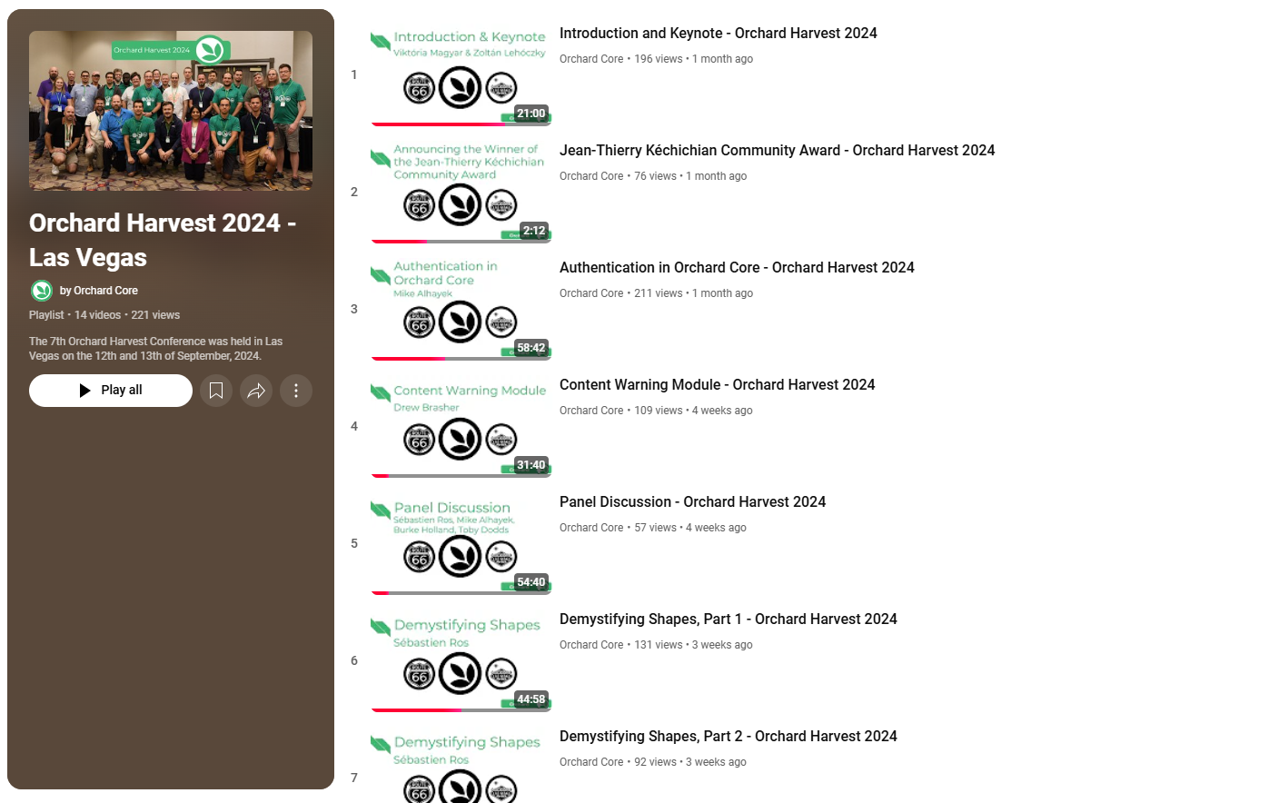Open 'Demystifying Shapes, Part 2' video title
Screen dimensions: 1279x803
pyautogui.click(x=729, y=737)
